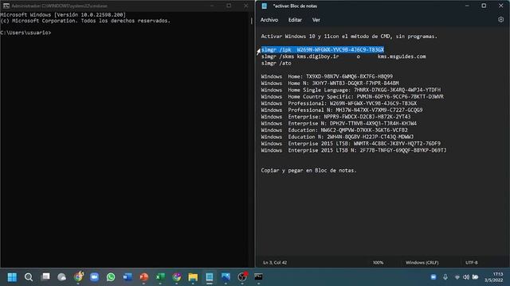Open Notepad settings gear icon

pos(500,20)
